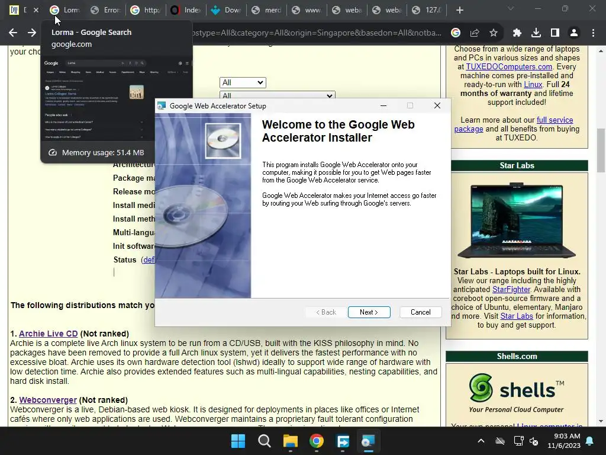This screenshot has width=606, height=455.
Task: Open the taskbar app with the blue arrow icon
Action: point(343,441)
